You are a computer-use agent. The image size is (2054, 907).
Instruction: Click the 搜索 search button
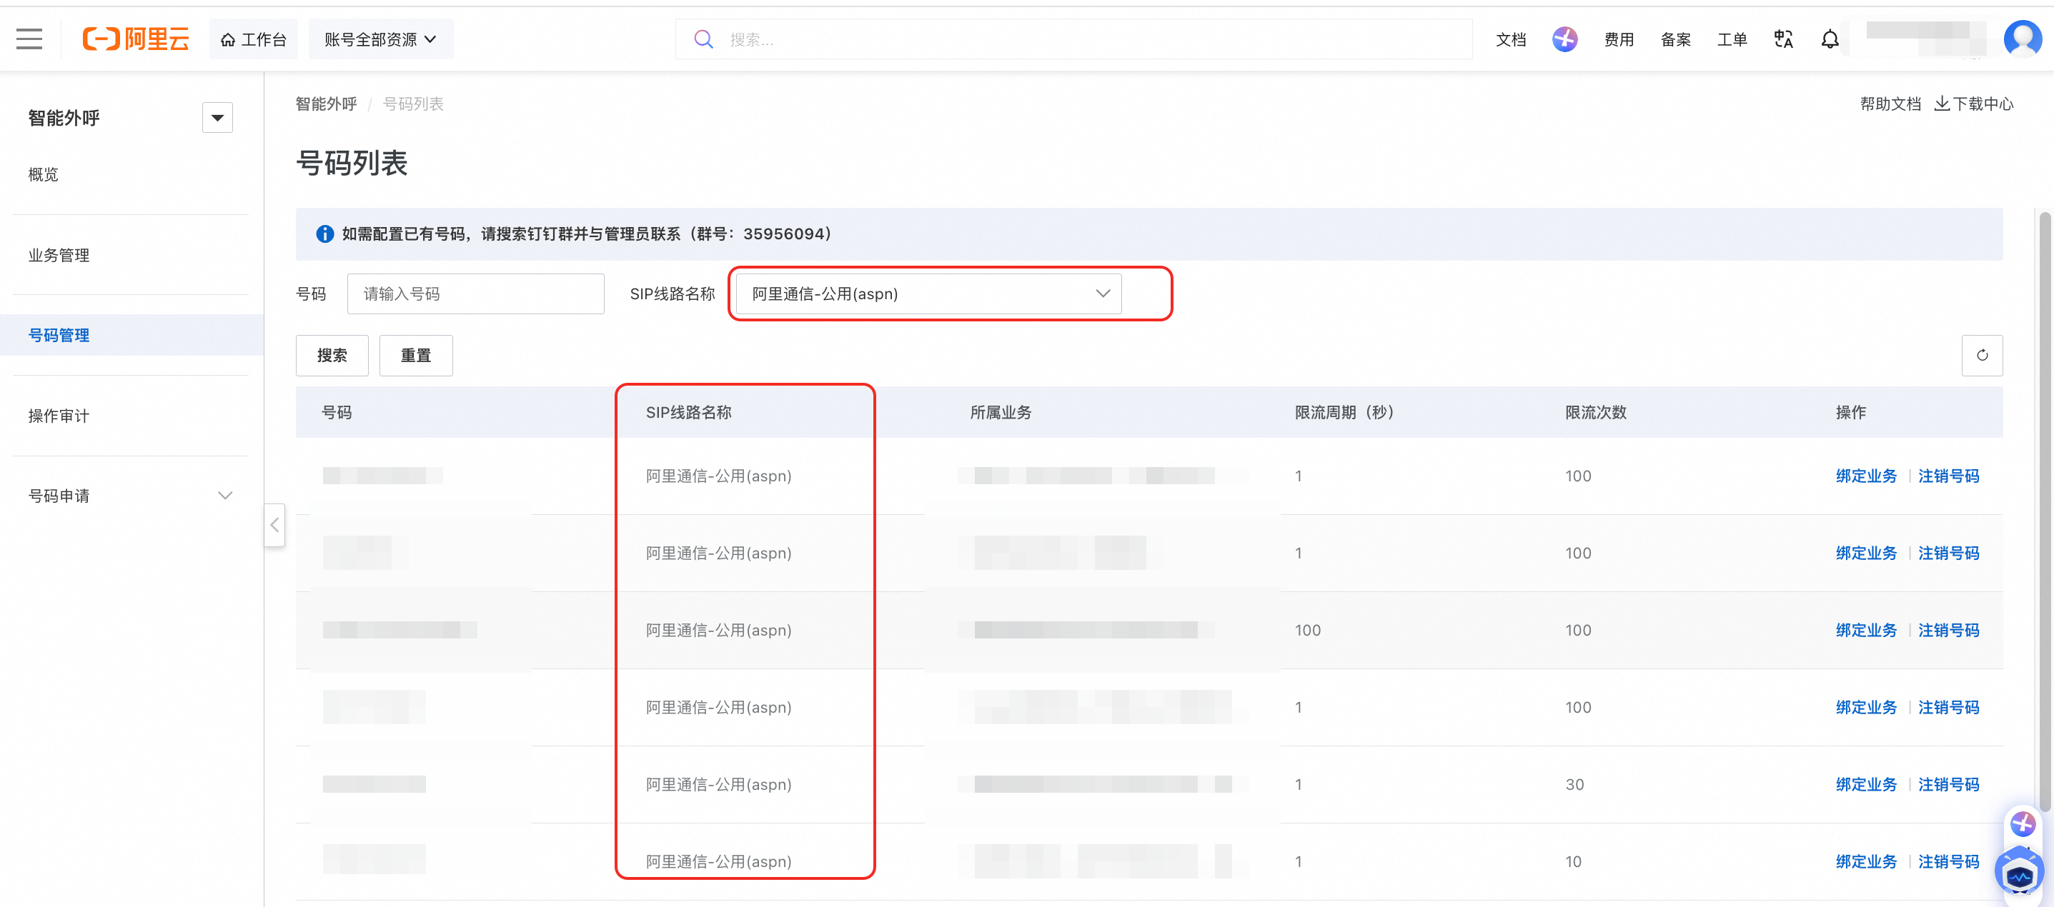point(332,355)
